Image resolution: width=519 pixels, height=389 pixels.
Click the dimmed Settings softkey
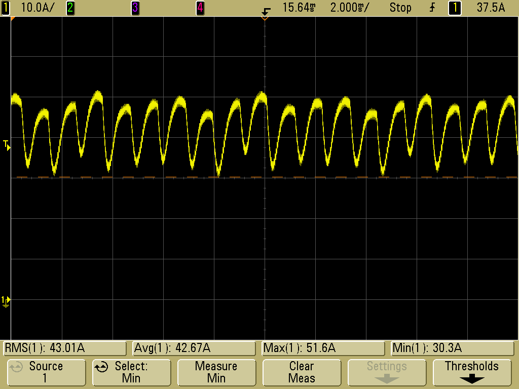coord(387,372)
